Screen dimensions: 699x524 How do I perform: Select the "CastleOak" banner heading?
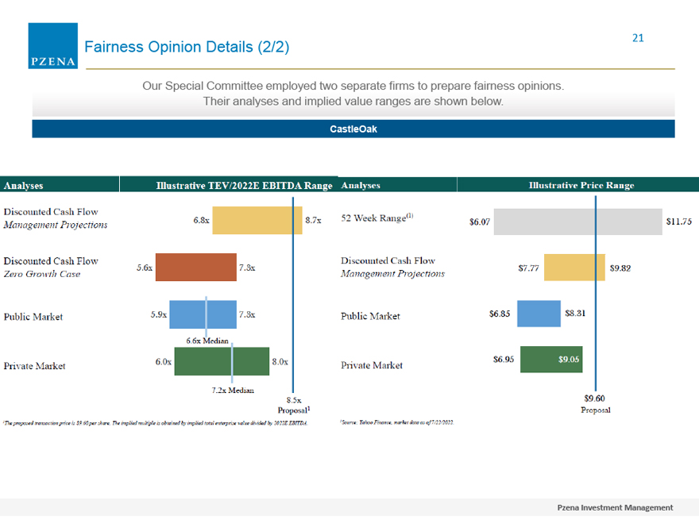pyautogui.click(x=353, y=129)
